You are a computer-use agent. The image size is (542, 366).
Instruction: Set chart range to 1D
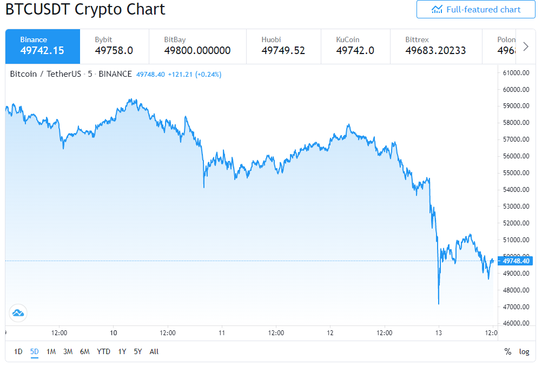point(18,351)
